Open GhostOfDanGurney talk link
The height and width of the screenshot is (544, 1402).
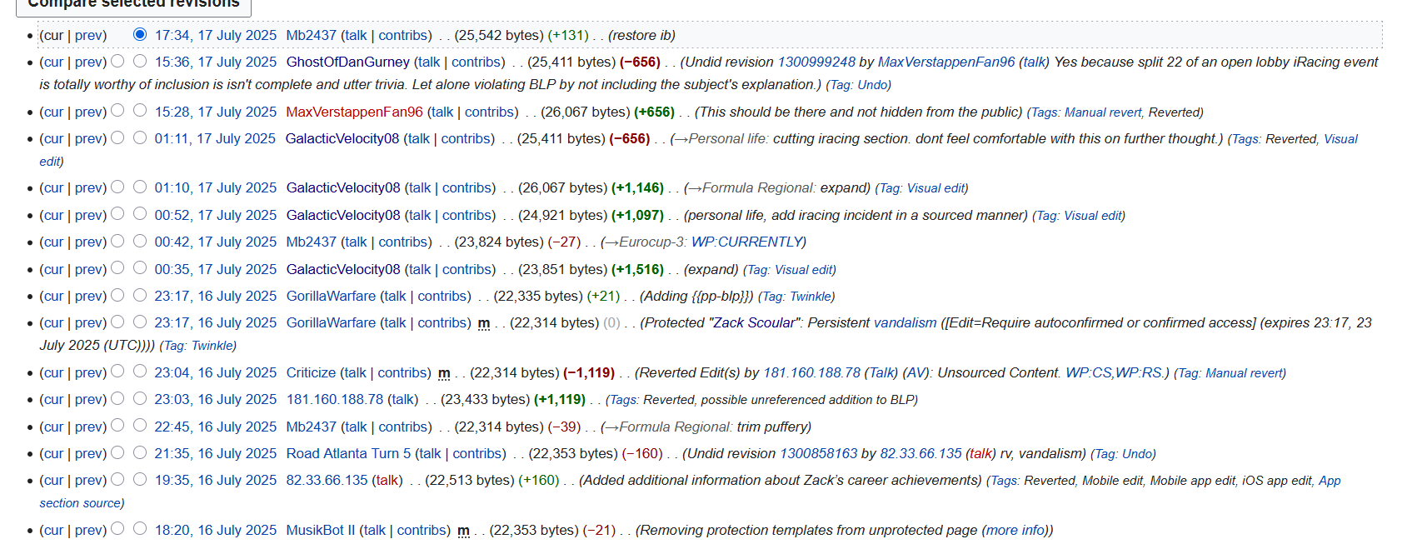(x=429, y=62)
